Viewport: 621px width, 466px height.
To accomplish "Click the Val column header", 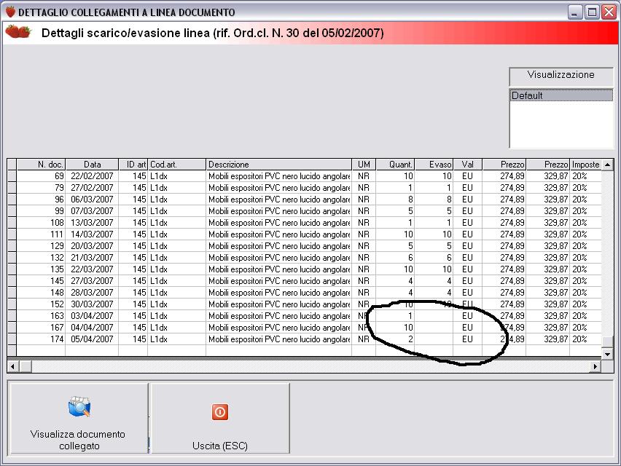I will tap(467, 165).
